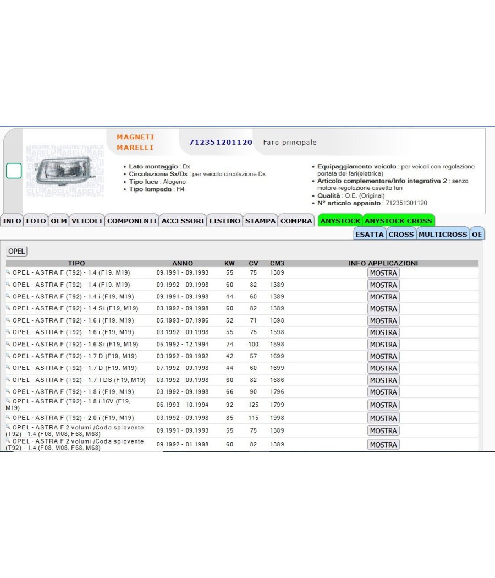Click magnifier icon for Astra 2 volumi 55 kW
Viewport: 495px width, 578px height.
click(x=8, y=427)
